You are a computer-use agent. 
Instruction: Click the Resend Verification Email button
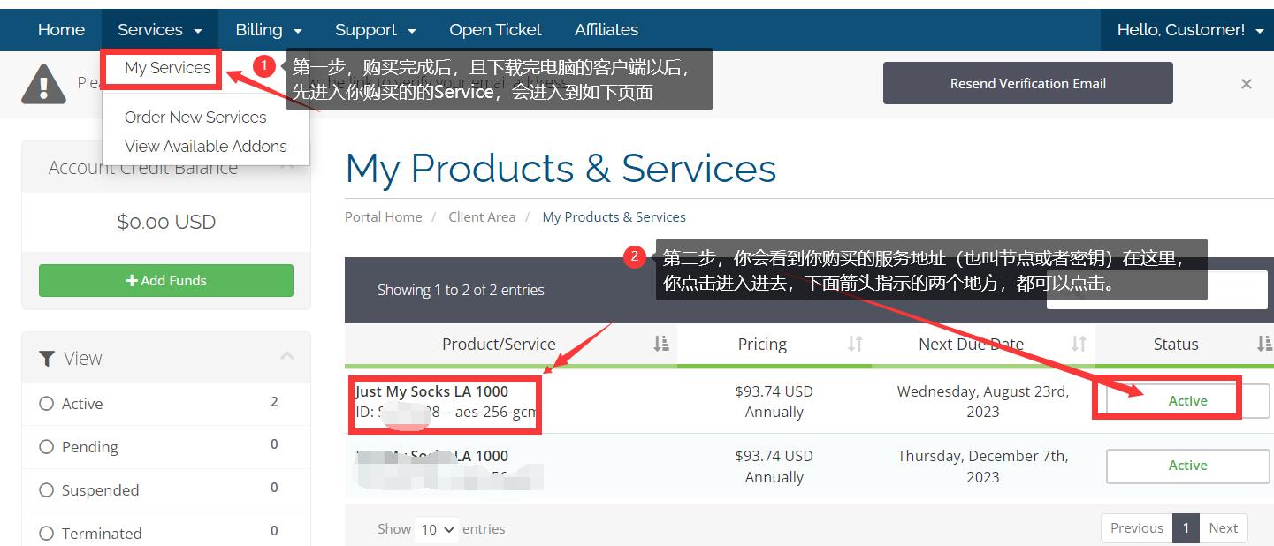click(1027, 84)
